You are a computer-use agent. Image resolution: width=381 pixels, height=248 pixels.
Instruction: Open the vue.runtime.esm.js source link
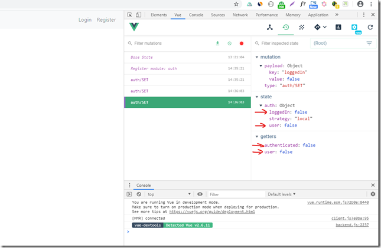[338, 203]
